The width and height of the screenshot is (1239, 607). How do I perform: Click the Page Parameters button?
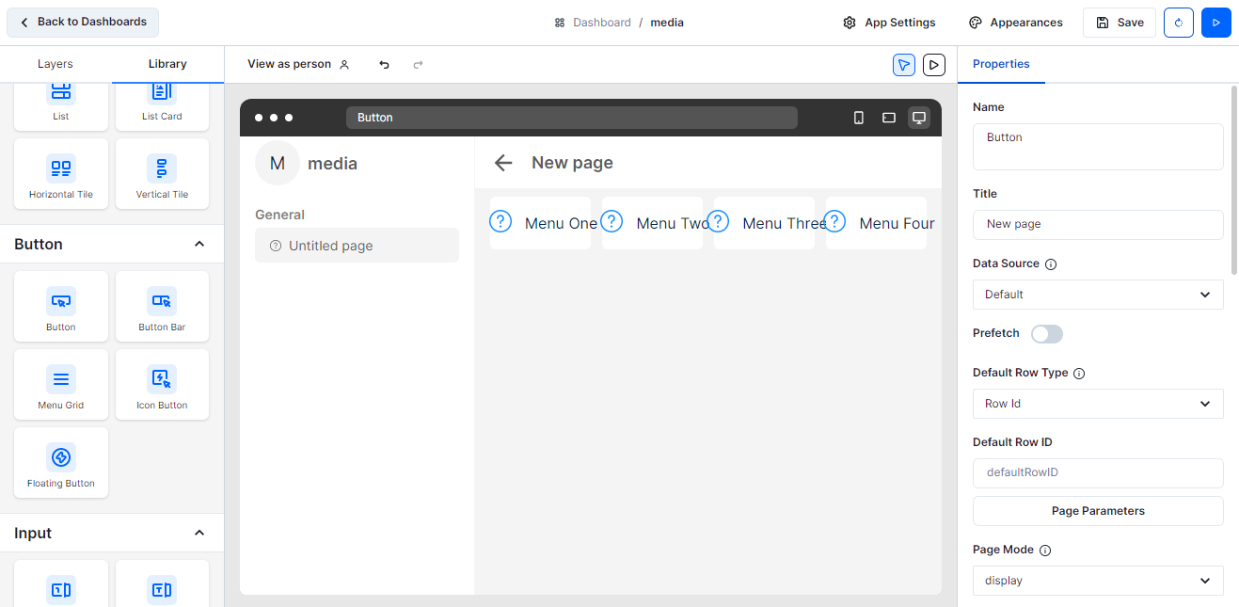(1097, 511)
